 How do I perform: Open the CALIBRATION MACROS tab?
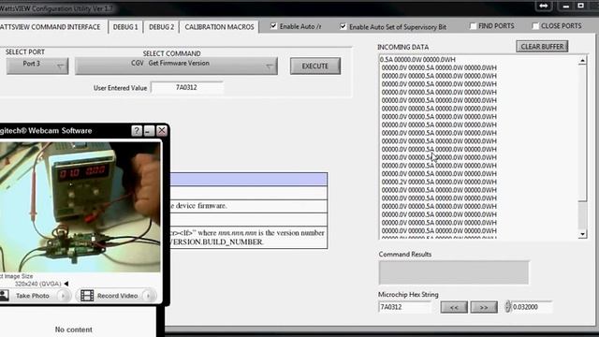point(219,27)
